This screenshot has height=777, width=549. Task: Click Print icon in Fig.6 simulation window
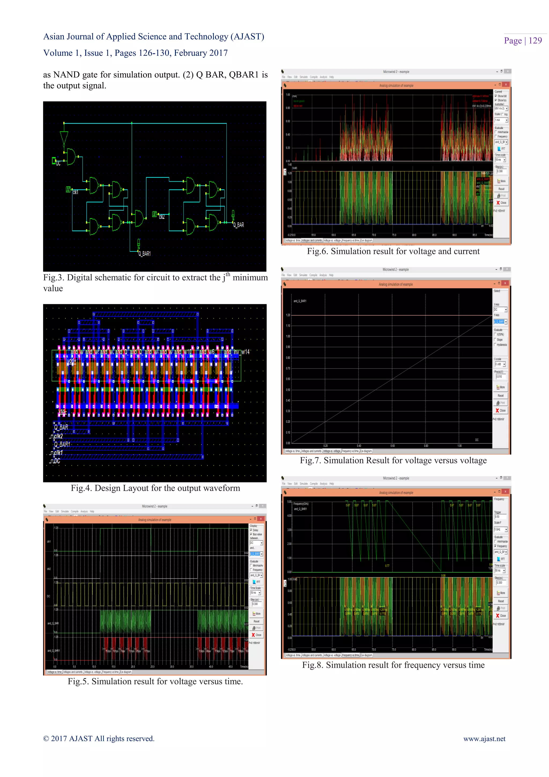pos(499,196)
